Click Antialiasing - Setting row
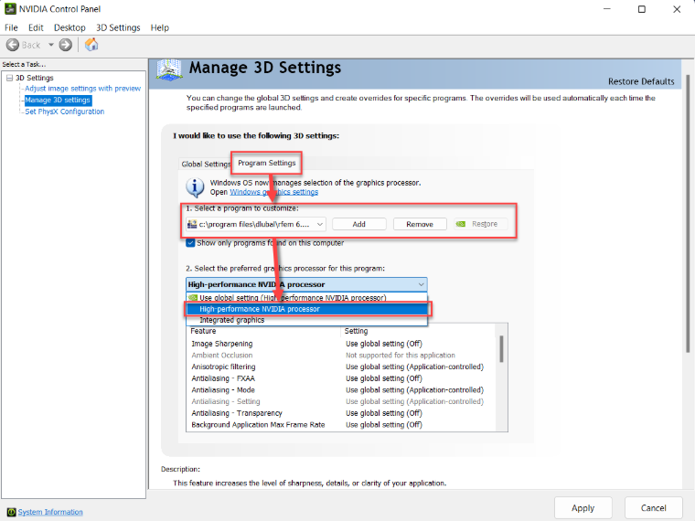The image size is (695, 521). pos(342,401)
